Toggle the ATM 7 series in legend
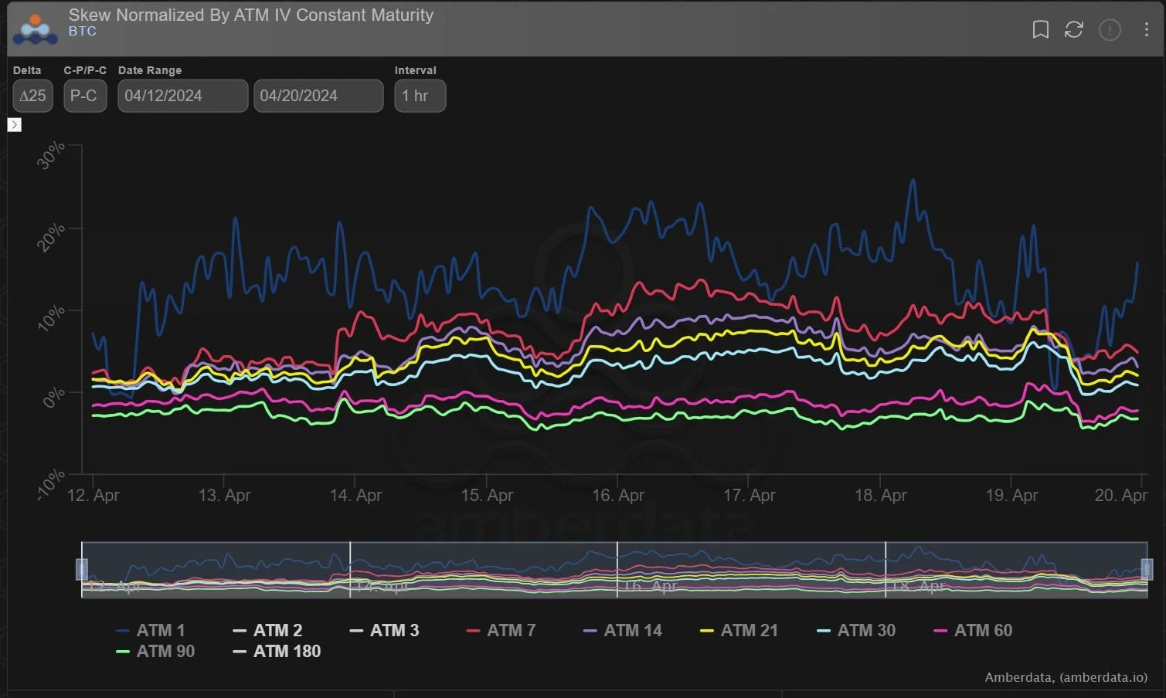Viewport: 1166px width, 698px height. pyautogui.click(x=501, y=630)
